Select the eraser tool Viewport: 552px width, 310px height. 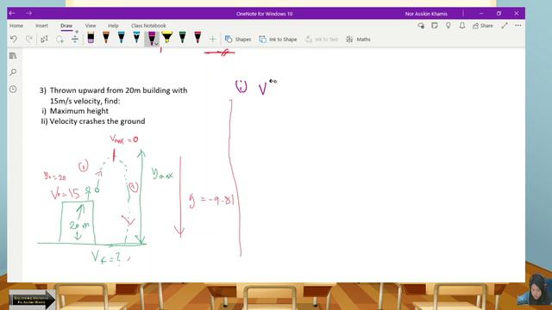91,38
